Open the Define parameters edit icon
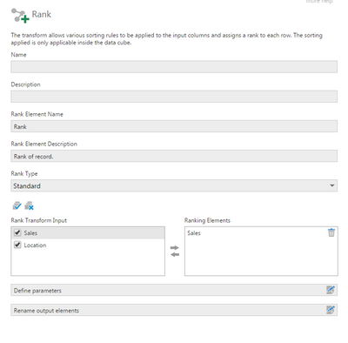348x343 pixels. tap(331, 290)
